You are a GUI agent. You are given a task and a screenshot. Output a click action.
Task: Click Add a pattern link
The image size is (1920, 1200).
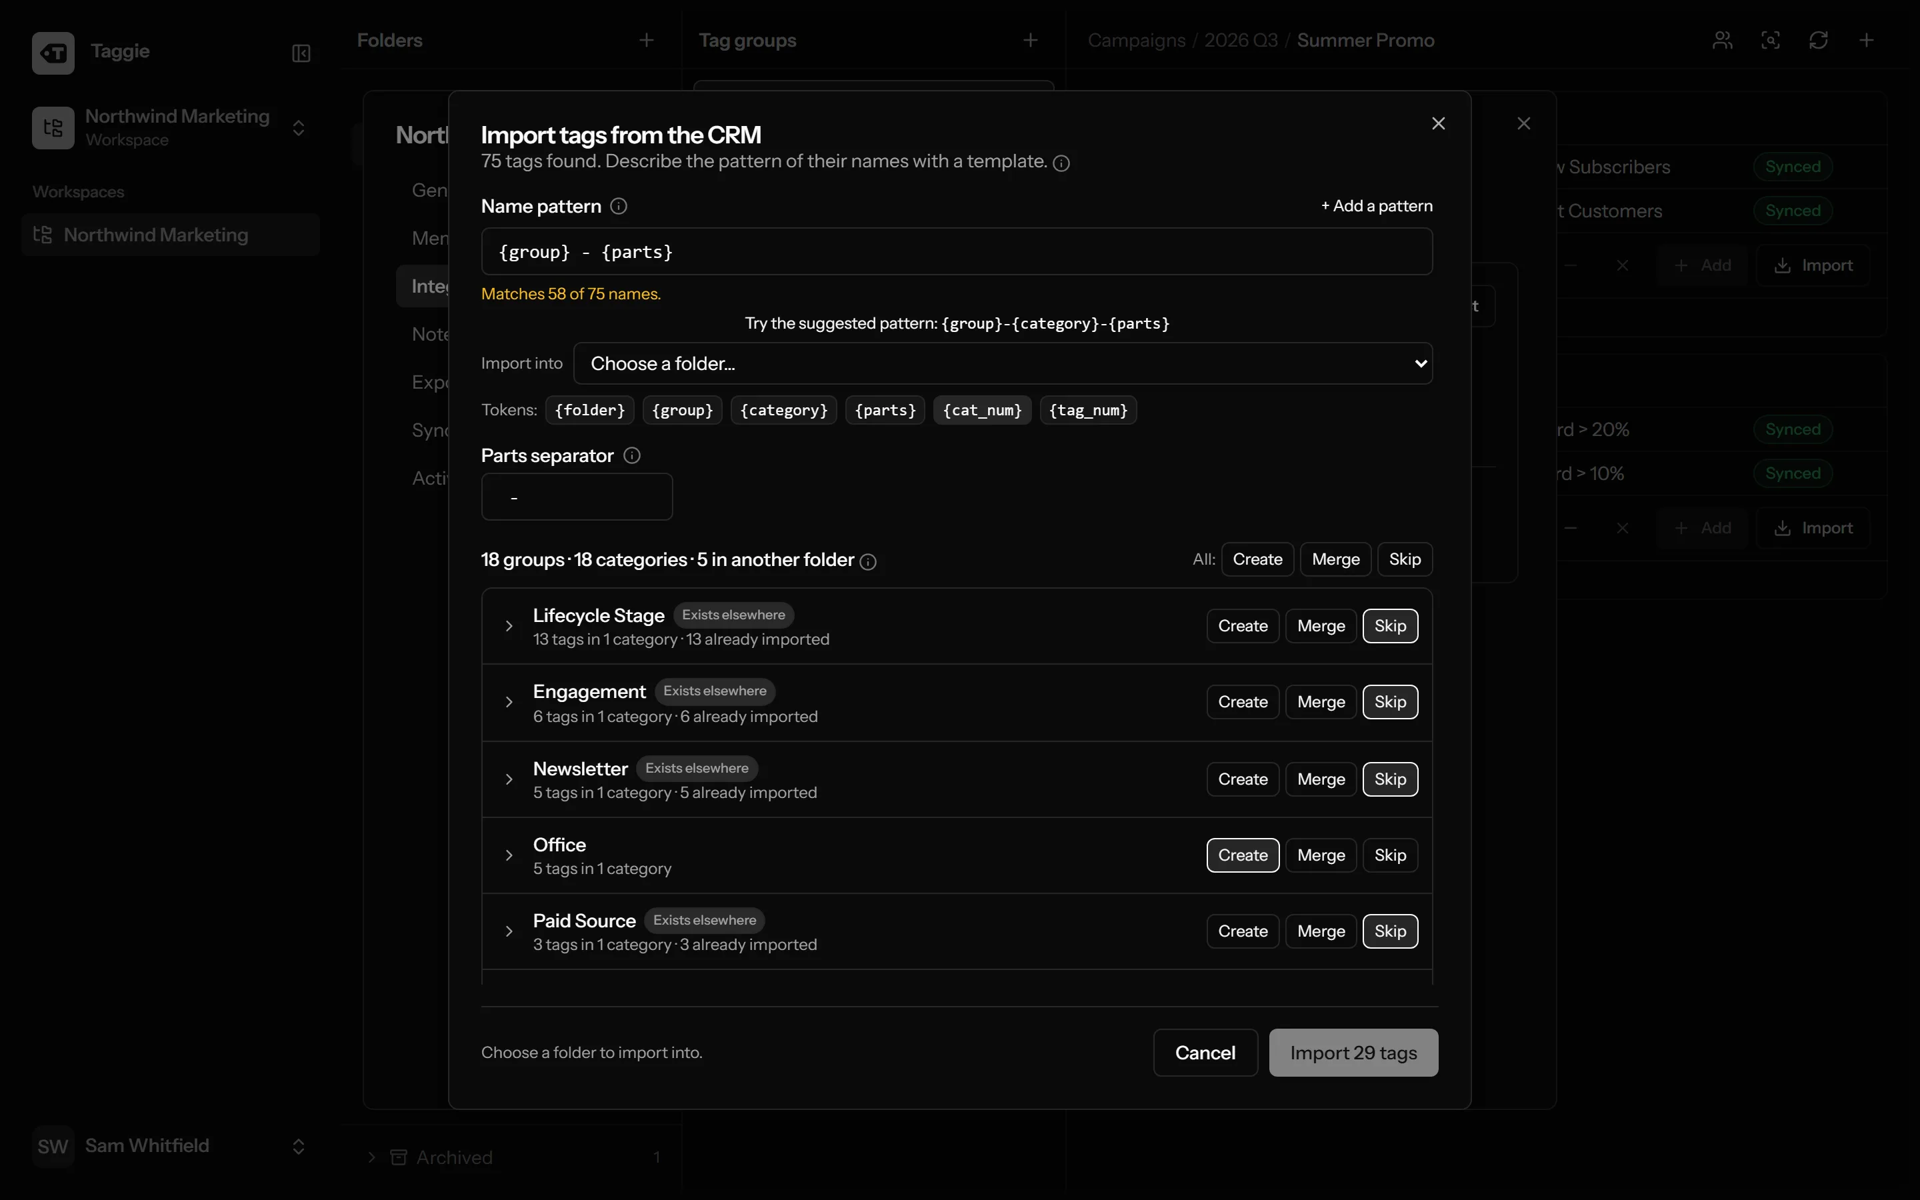pos(1377,207)
